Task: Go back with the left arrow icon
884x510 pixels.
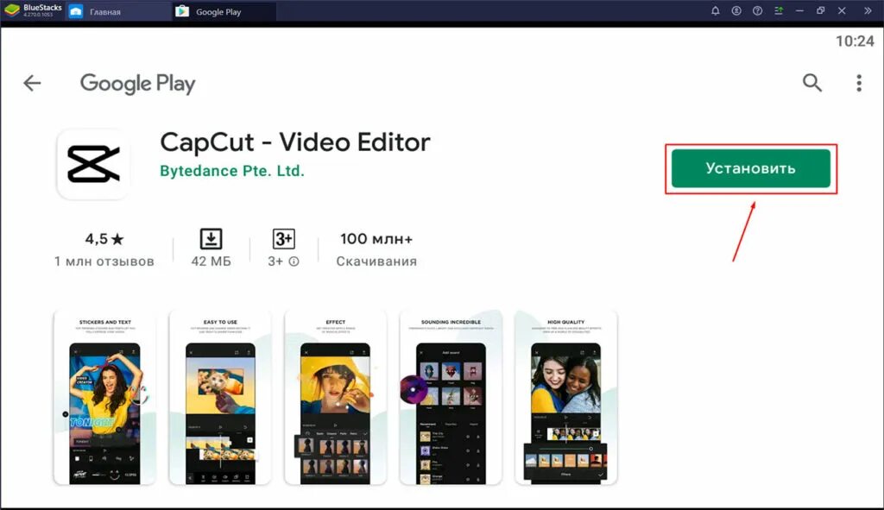Action: tap(32, 84)
